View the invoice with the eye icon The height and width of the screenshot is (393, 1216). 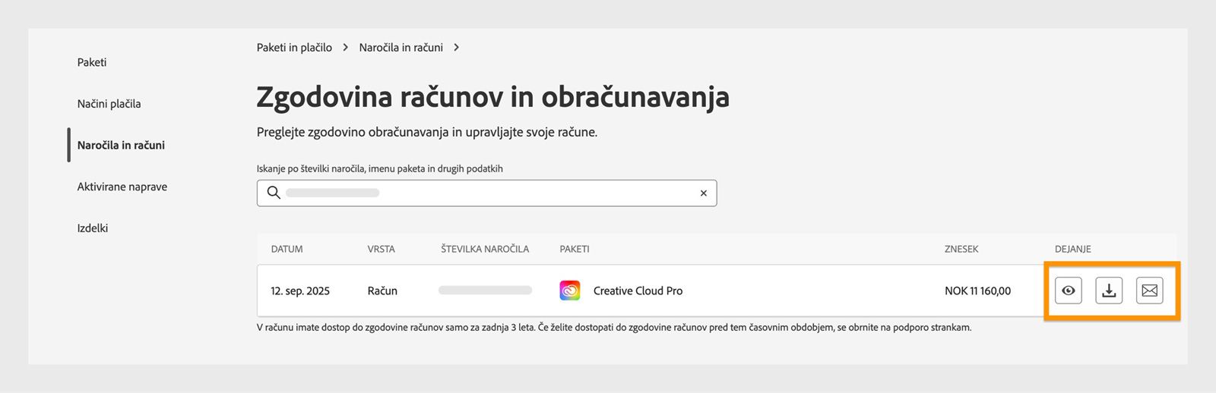pyautogui.click(x=1068, y=291)
